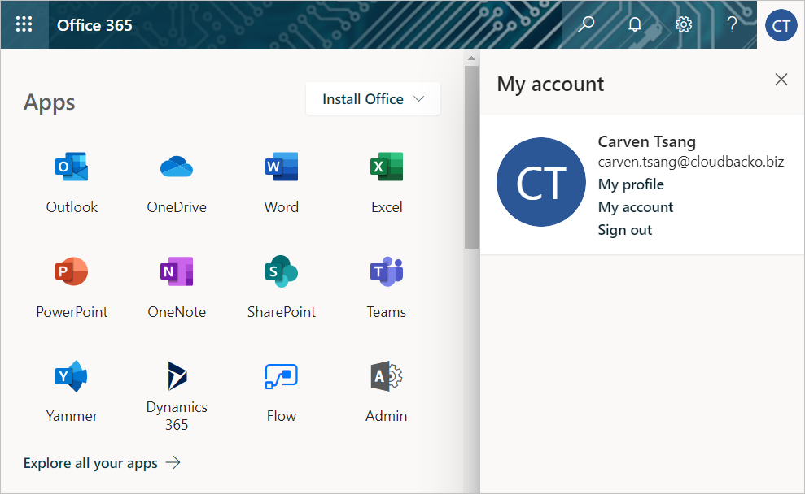
Task: Launch OneDrive from the apps grid
Action: 177,167
